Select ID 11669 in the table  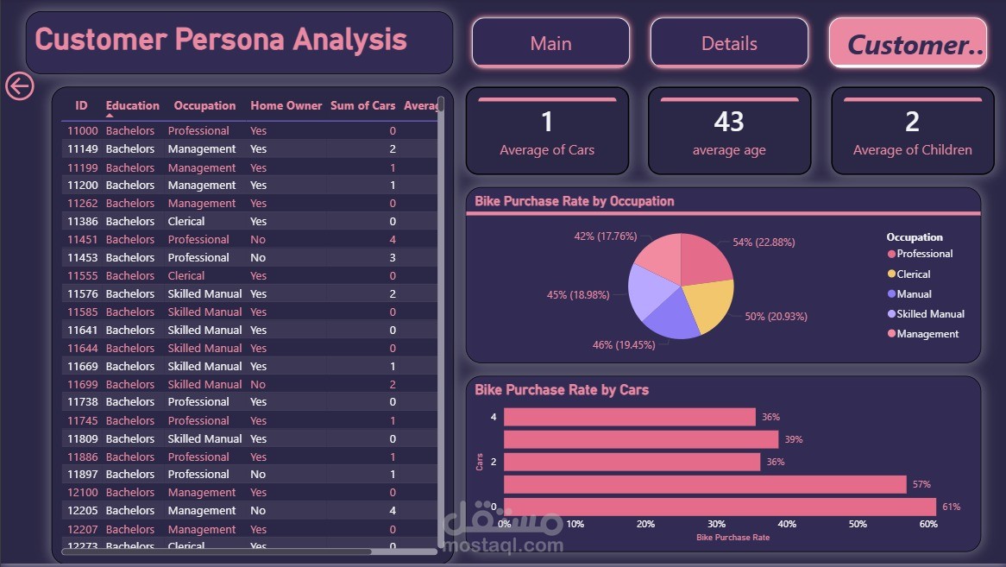coord(83,366)
